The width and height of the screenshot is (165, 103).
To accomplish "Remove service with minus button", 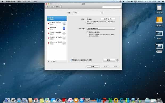I will pyautogui.click(x=51, y=61).
